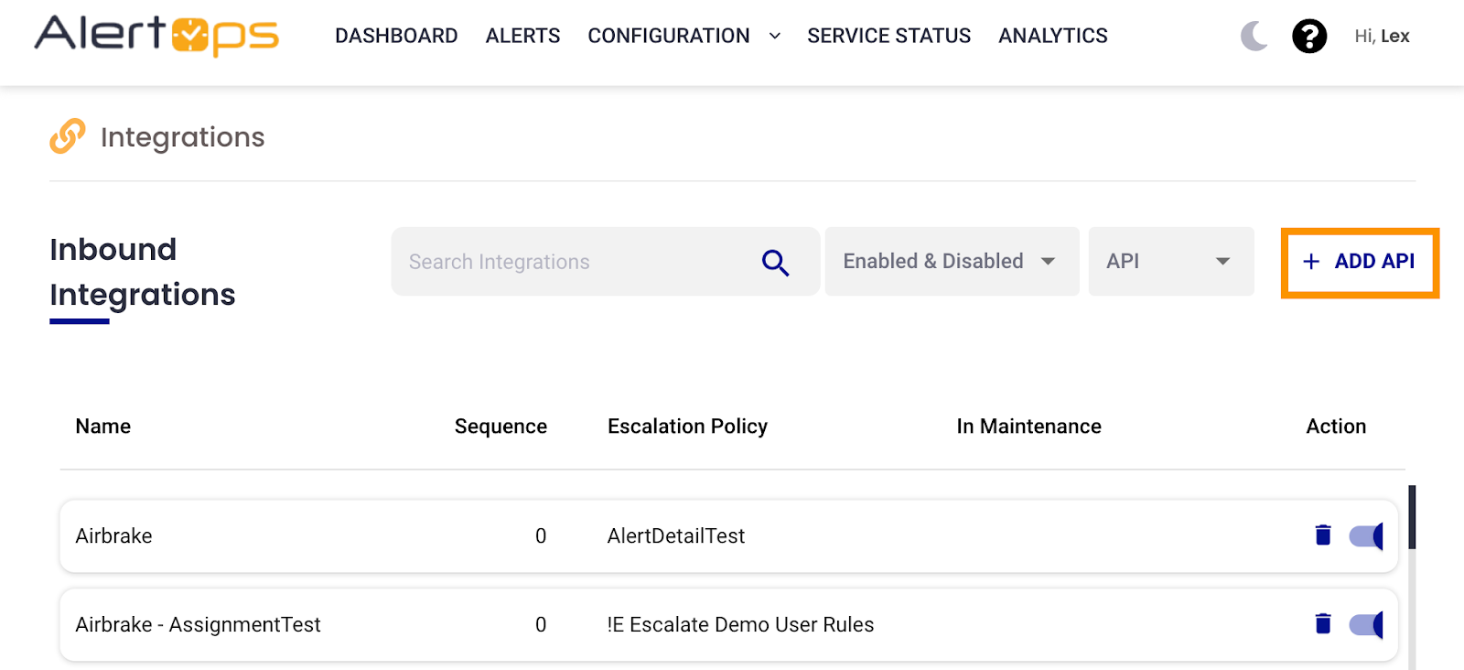Open the Hi, Lex user menu
Image resolution: width=1464 pixels, height=670 pixels.
click(1382, 37)
